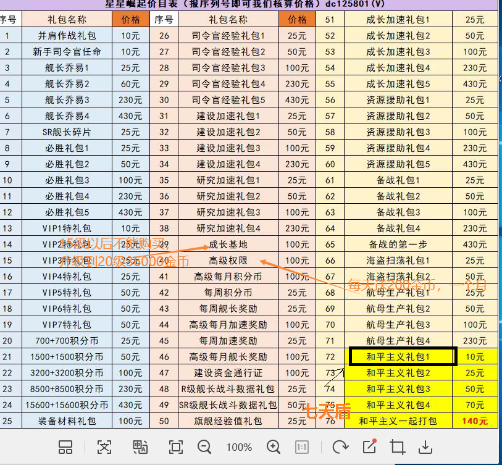The width and height of the screenshot is (502, 465).
Task: Click the 70元 price of 和平主义礼包4
Action: [475, 405]
